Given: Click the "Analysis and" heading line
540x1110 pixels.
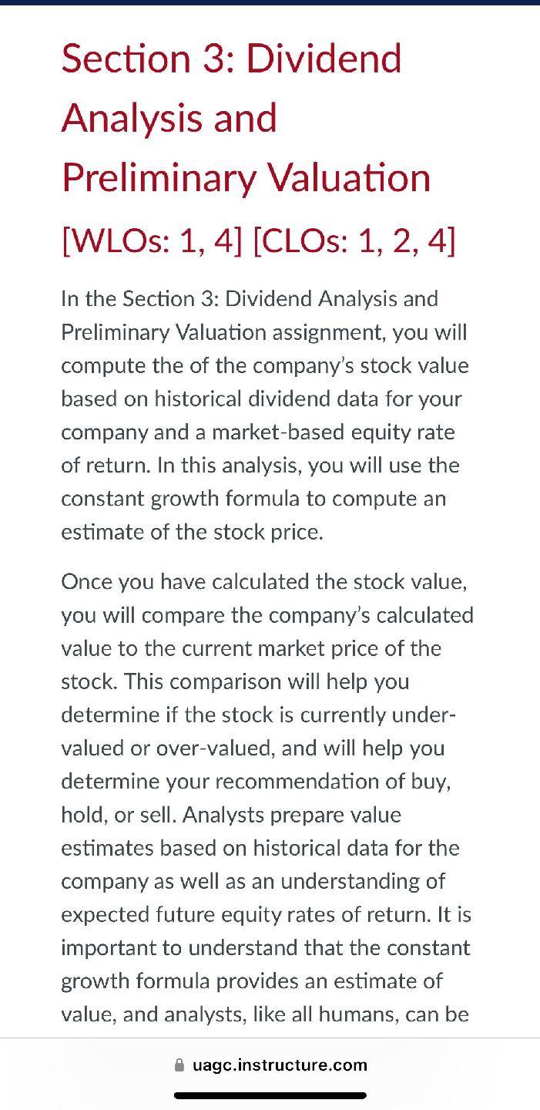Looking at the screenshot, I should (169, 118).
